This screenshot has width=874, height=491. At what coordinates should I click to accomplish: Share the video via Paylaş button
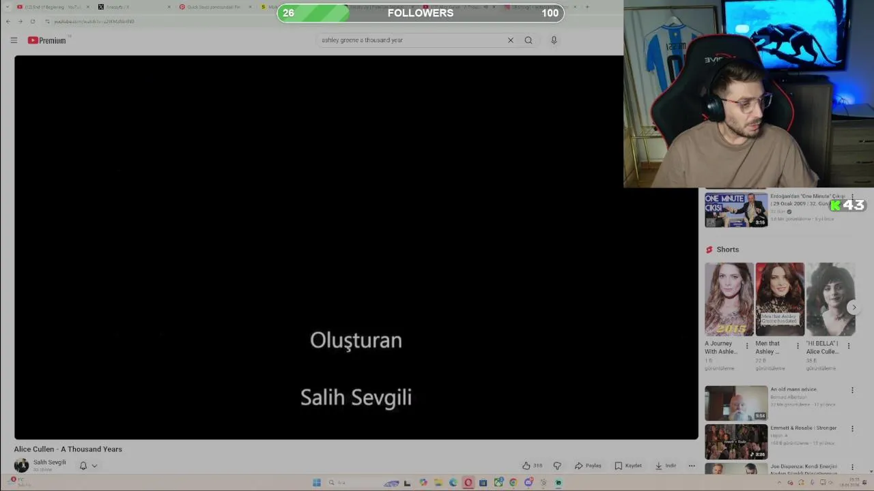(588, 466)
